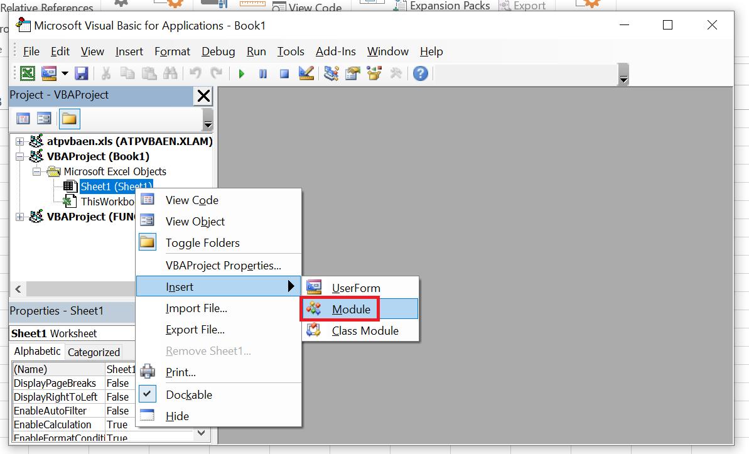Click the Properties Window toolbar icon
Screen dimensions: 749x454
(352, 73)
